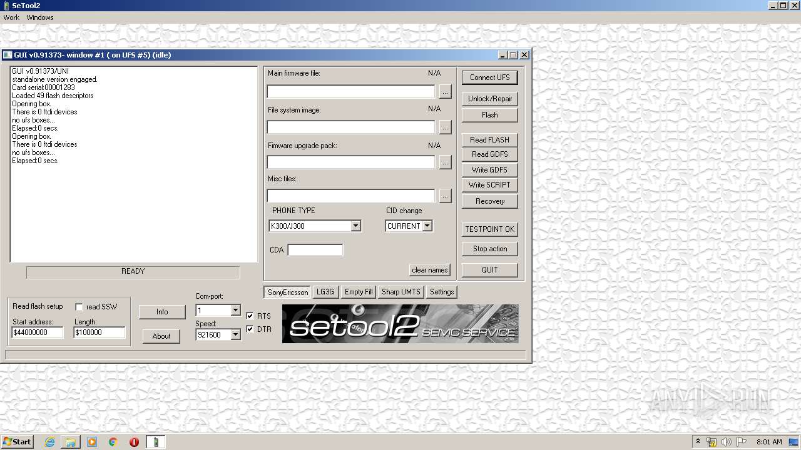Click the QUIT button
The image size is (801, 450).
click(x=490, y=270)
